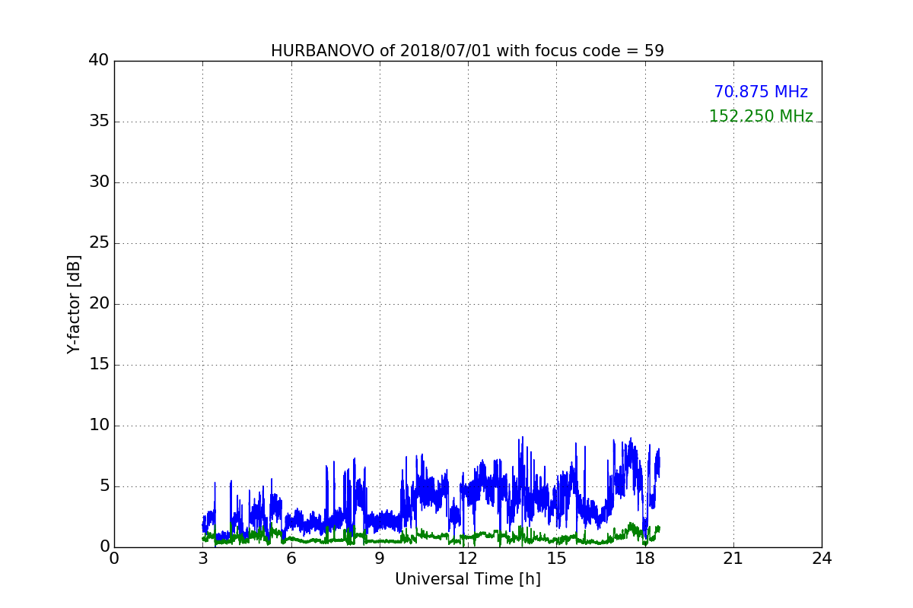Click the y-axis tick label 35
This screenshot has height=608, width=913.
[x=99, y=122]
